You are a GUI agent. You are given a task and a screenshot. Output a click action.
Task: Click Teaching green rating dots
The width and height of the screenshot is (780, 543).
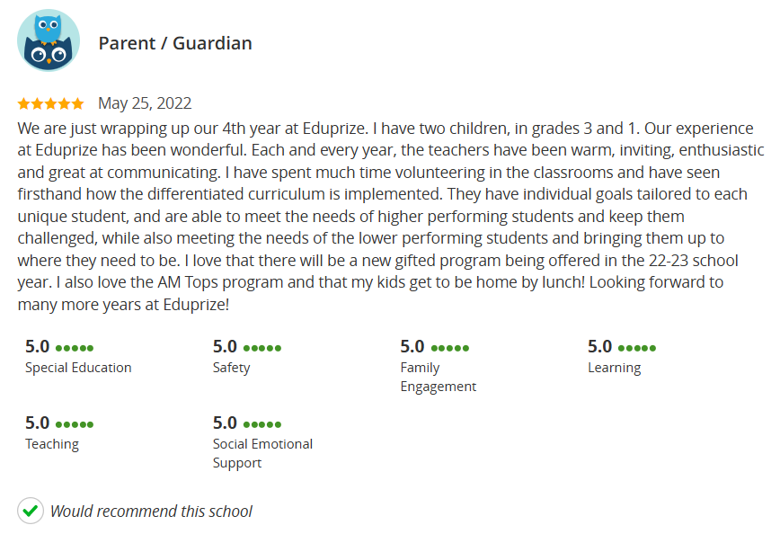point(75,424)
